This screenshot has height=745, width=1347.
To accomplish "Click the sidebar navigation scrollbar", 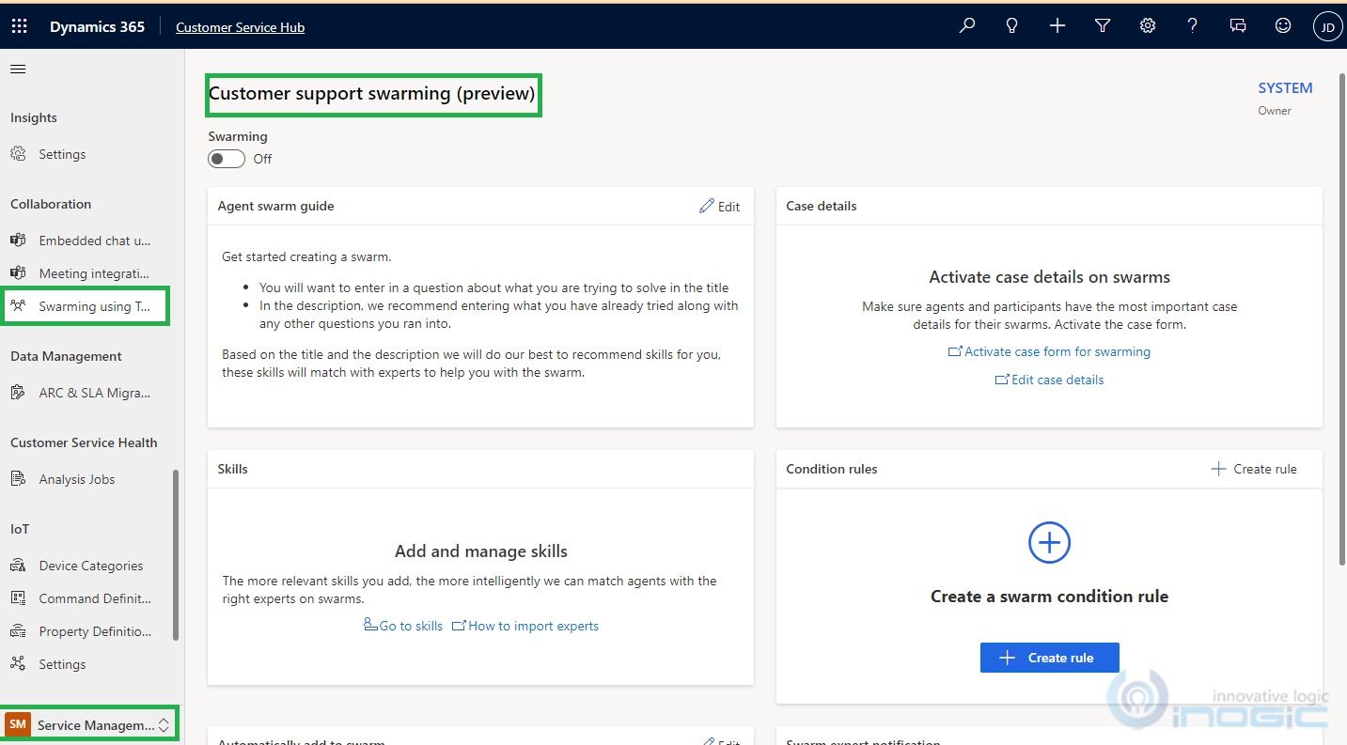I will (176, 554).
